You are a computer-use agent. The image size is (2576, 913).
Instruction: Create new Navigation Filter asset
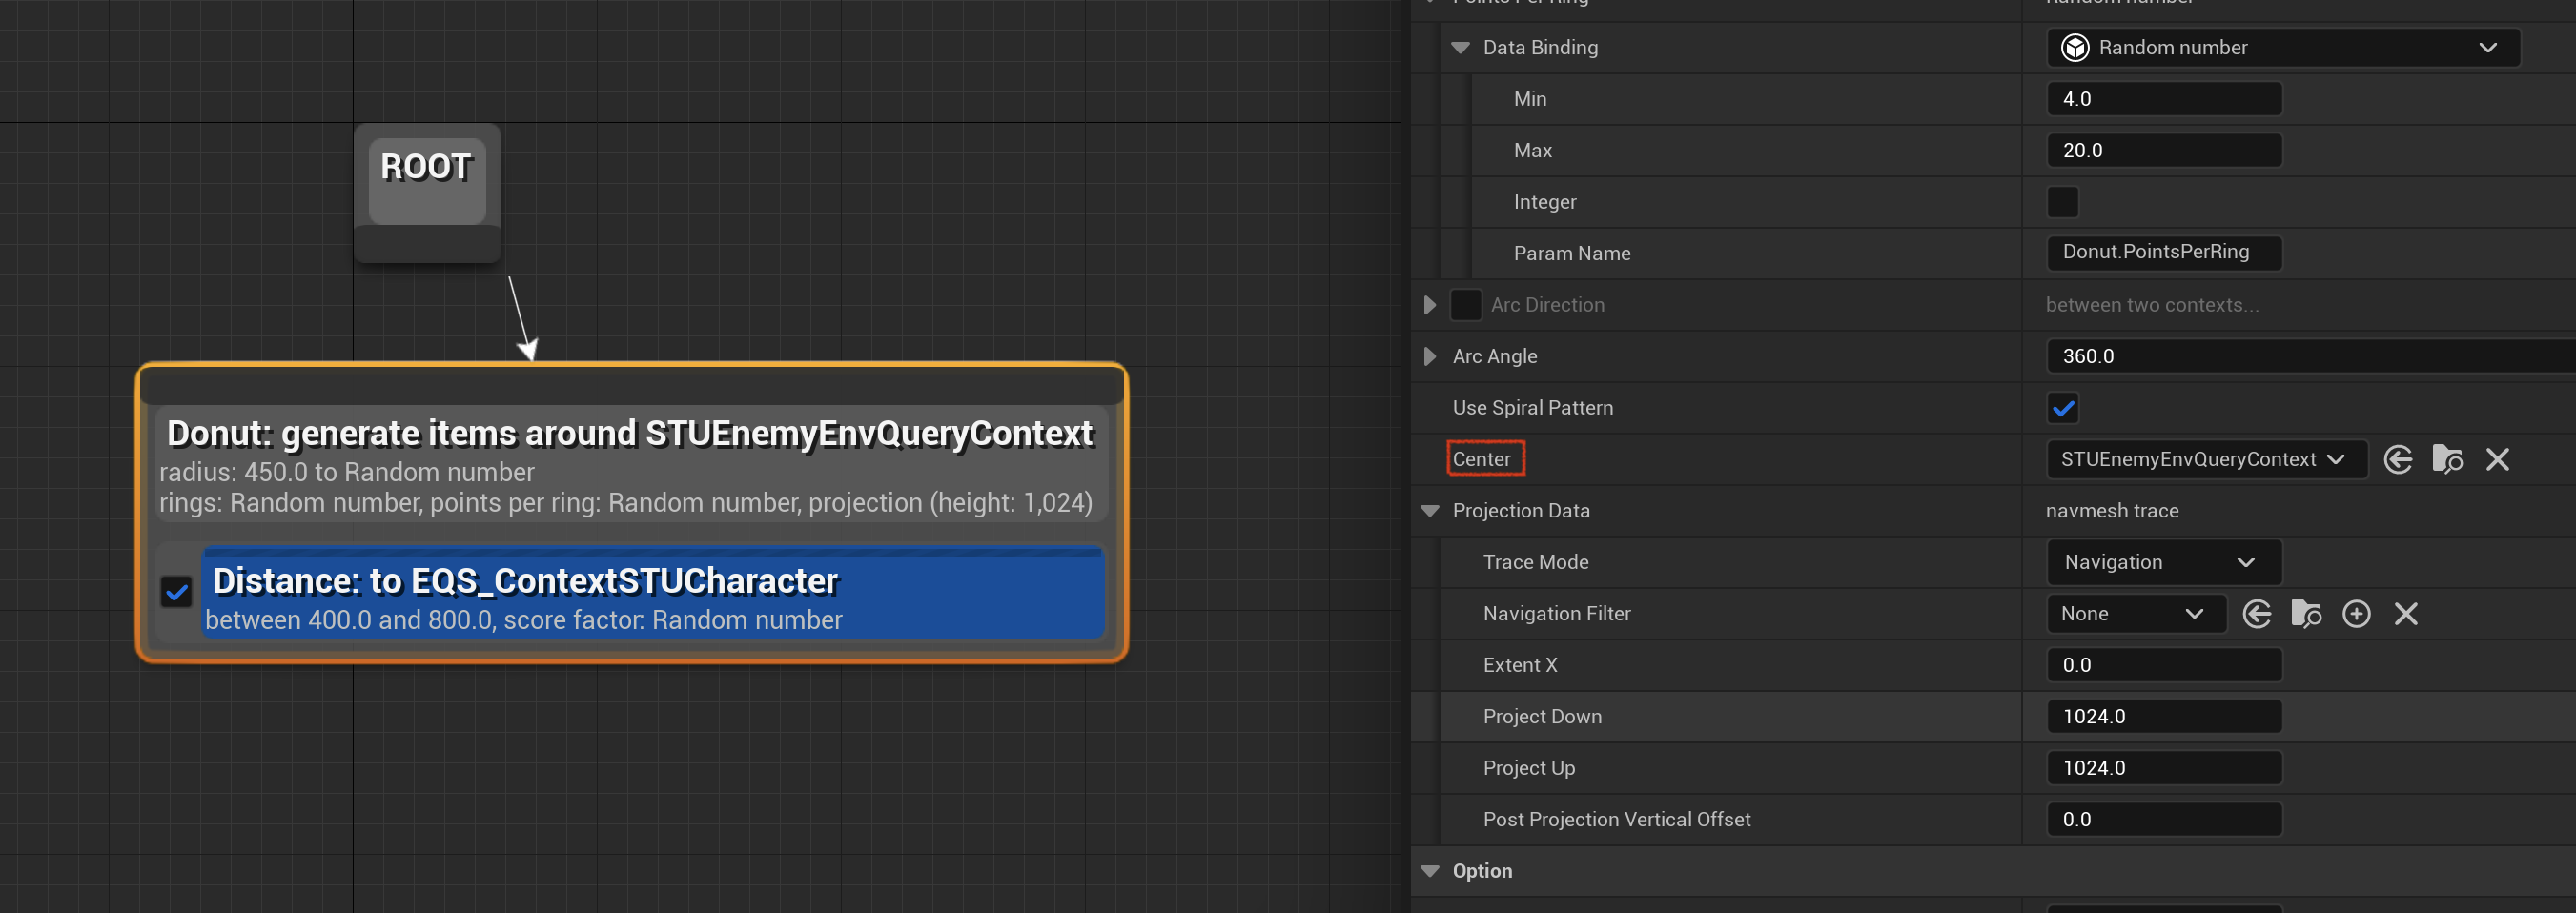[2356, 614]
